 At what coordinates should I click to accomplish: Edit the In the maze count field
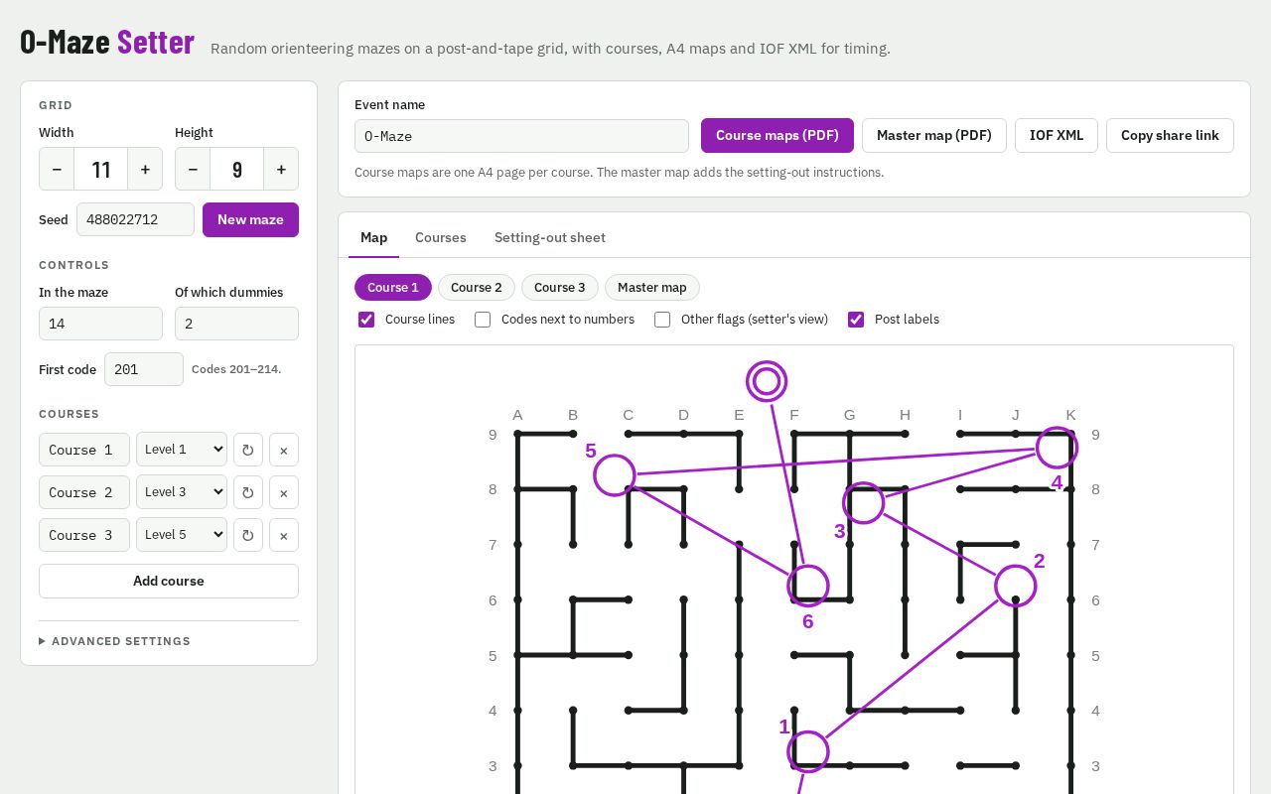(100, 324)
